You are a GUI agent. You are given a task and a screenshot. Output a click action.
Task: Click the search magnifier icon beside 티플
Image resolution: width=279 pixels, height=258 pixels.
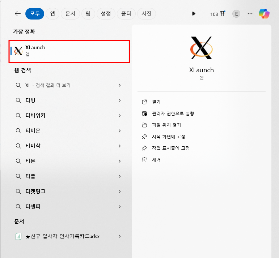[18, 176]
